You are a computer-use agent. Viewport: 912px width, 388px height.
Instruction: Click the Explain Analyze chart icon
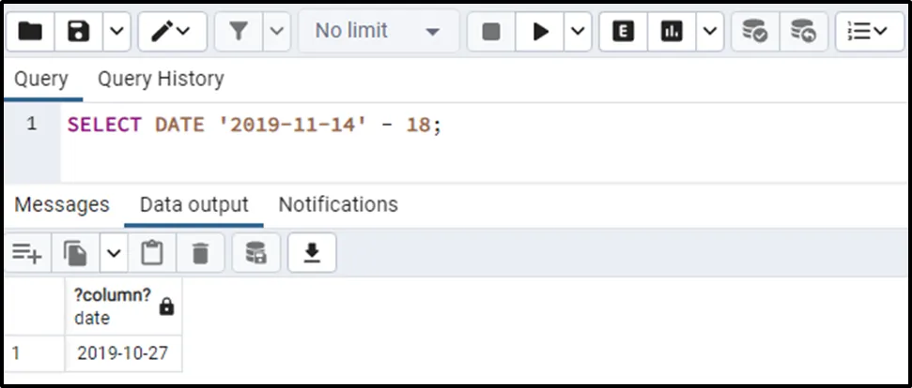click(x=671, y=32)
